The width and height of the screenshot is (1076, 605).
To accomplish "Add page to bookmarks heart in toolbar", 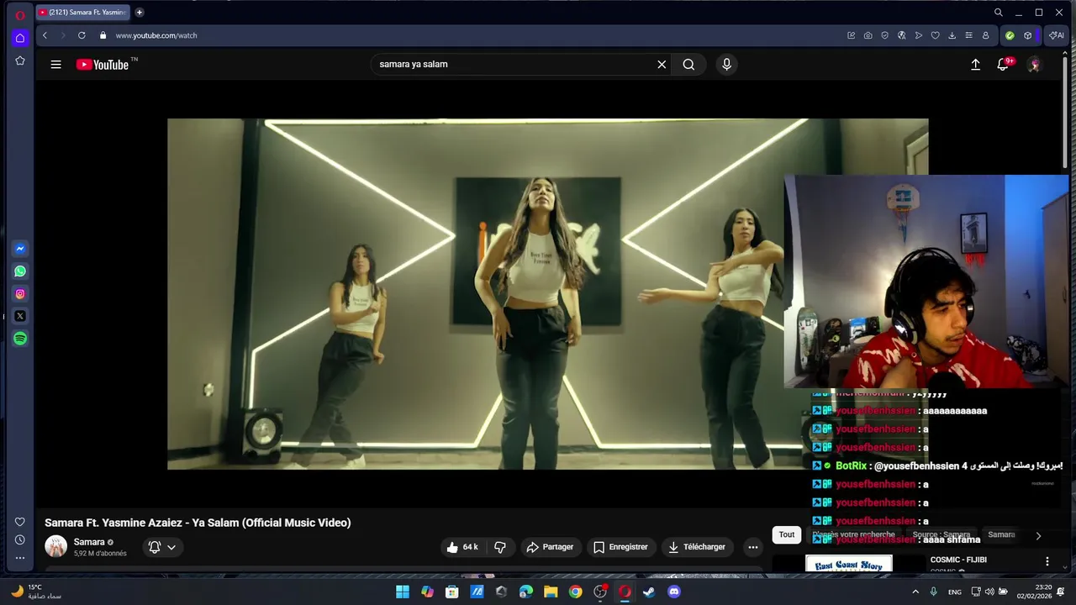I will [x=935, y=35].
